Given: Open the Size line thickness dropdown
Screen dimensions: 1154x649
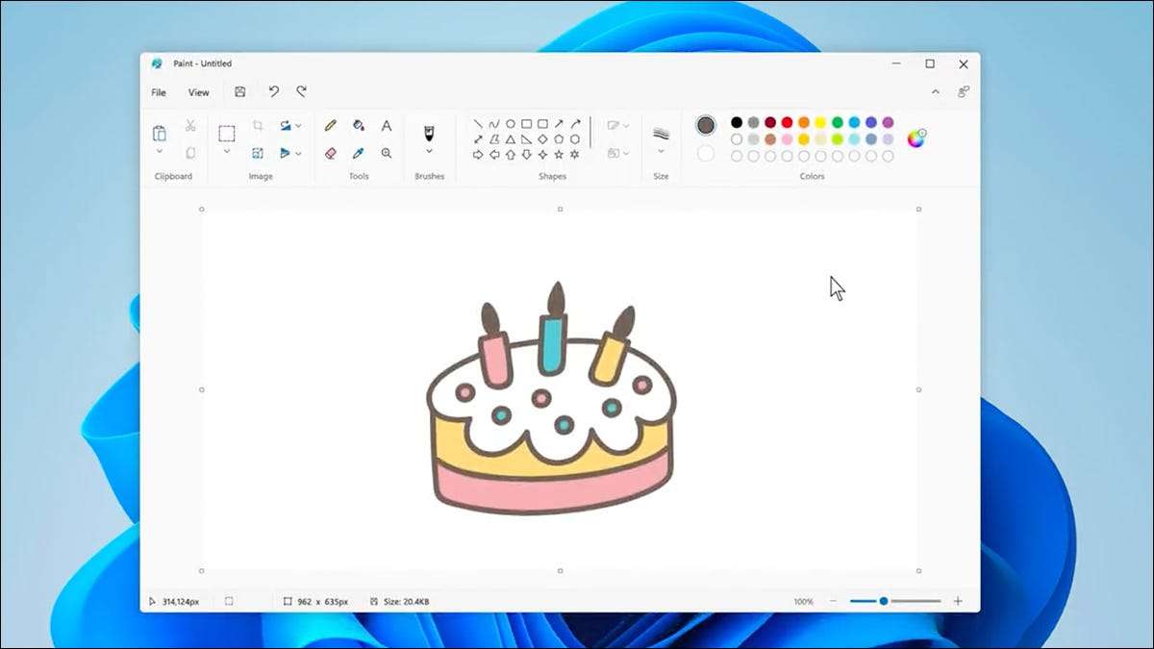Looking at the screenshot, I should click(x=661, y=151).
